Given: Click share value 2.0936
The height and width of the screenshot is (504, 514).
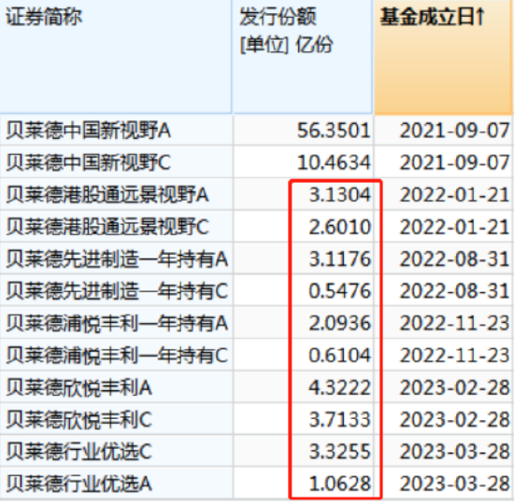Looking at the screenshot, I should [340, 323].
